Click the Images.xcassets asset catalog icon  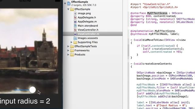tap(75, 38)
